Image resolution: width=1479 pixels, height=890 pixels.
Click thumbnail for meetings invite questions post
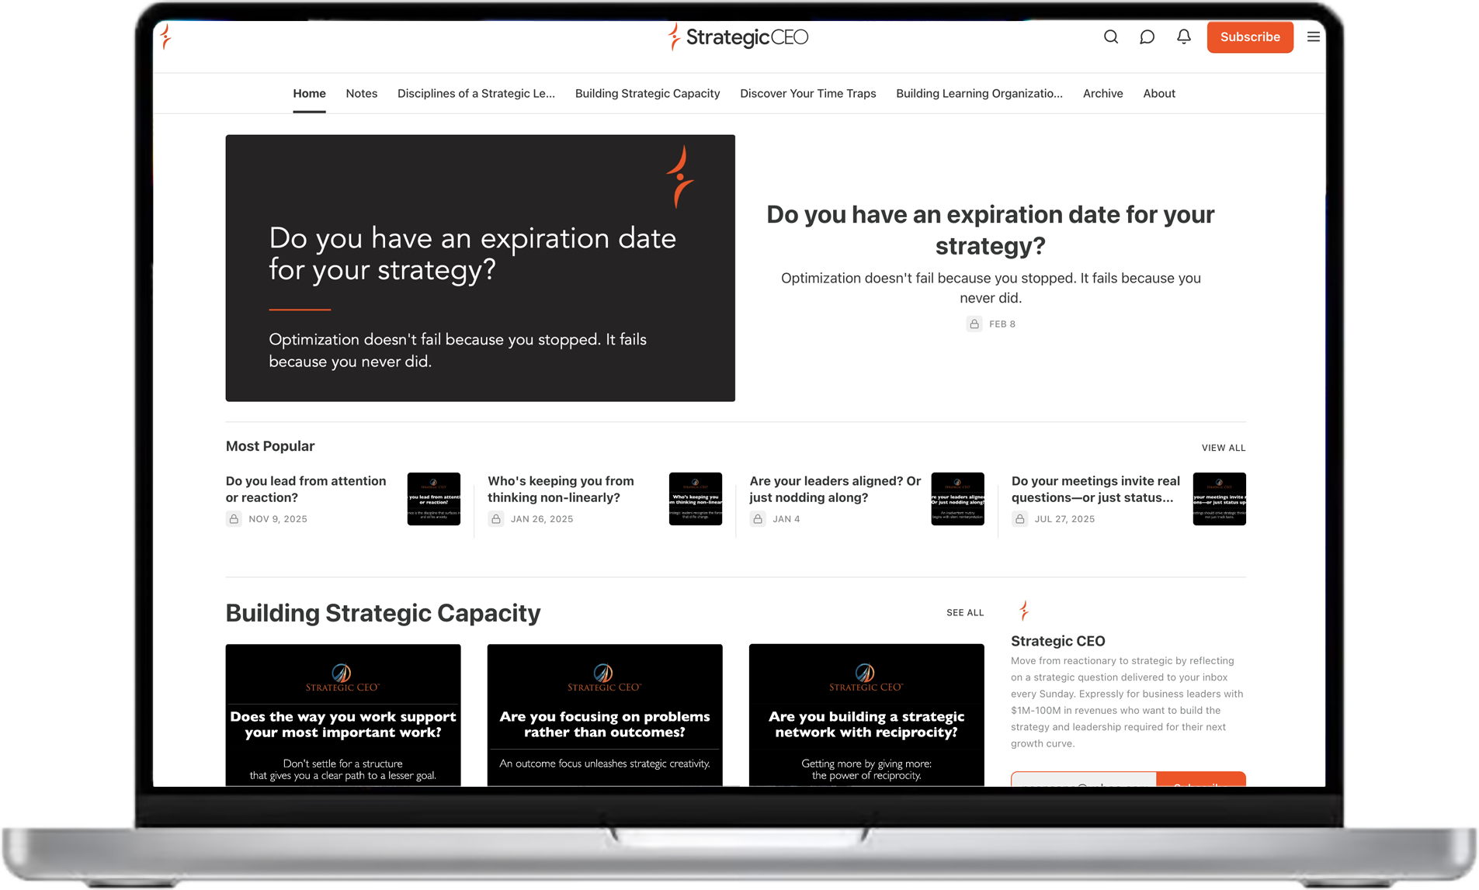click(1219, 498)
